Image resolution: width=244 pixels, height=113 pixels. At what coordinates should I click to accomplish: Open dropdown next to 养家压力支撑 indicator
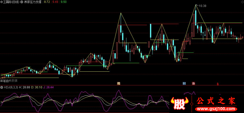22,2
